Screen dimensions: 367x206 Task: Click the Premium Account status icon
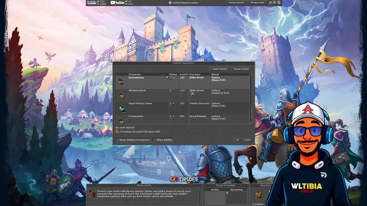tap(117, 132)
